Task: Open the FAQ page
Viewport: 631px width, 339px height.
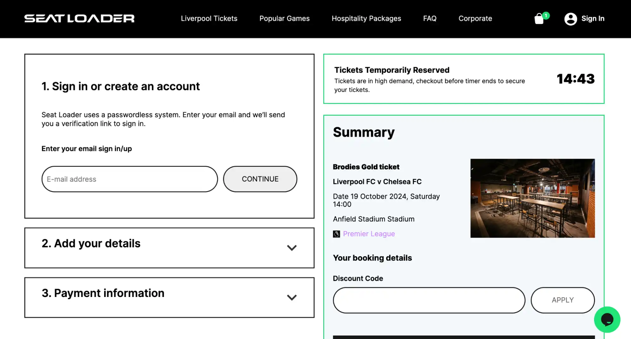Action: pos(430,18)
